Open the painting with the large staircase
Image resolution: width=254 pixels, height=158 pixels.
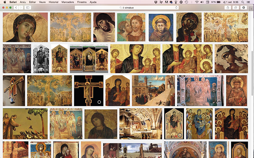[153, 91]
